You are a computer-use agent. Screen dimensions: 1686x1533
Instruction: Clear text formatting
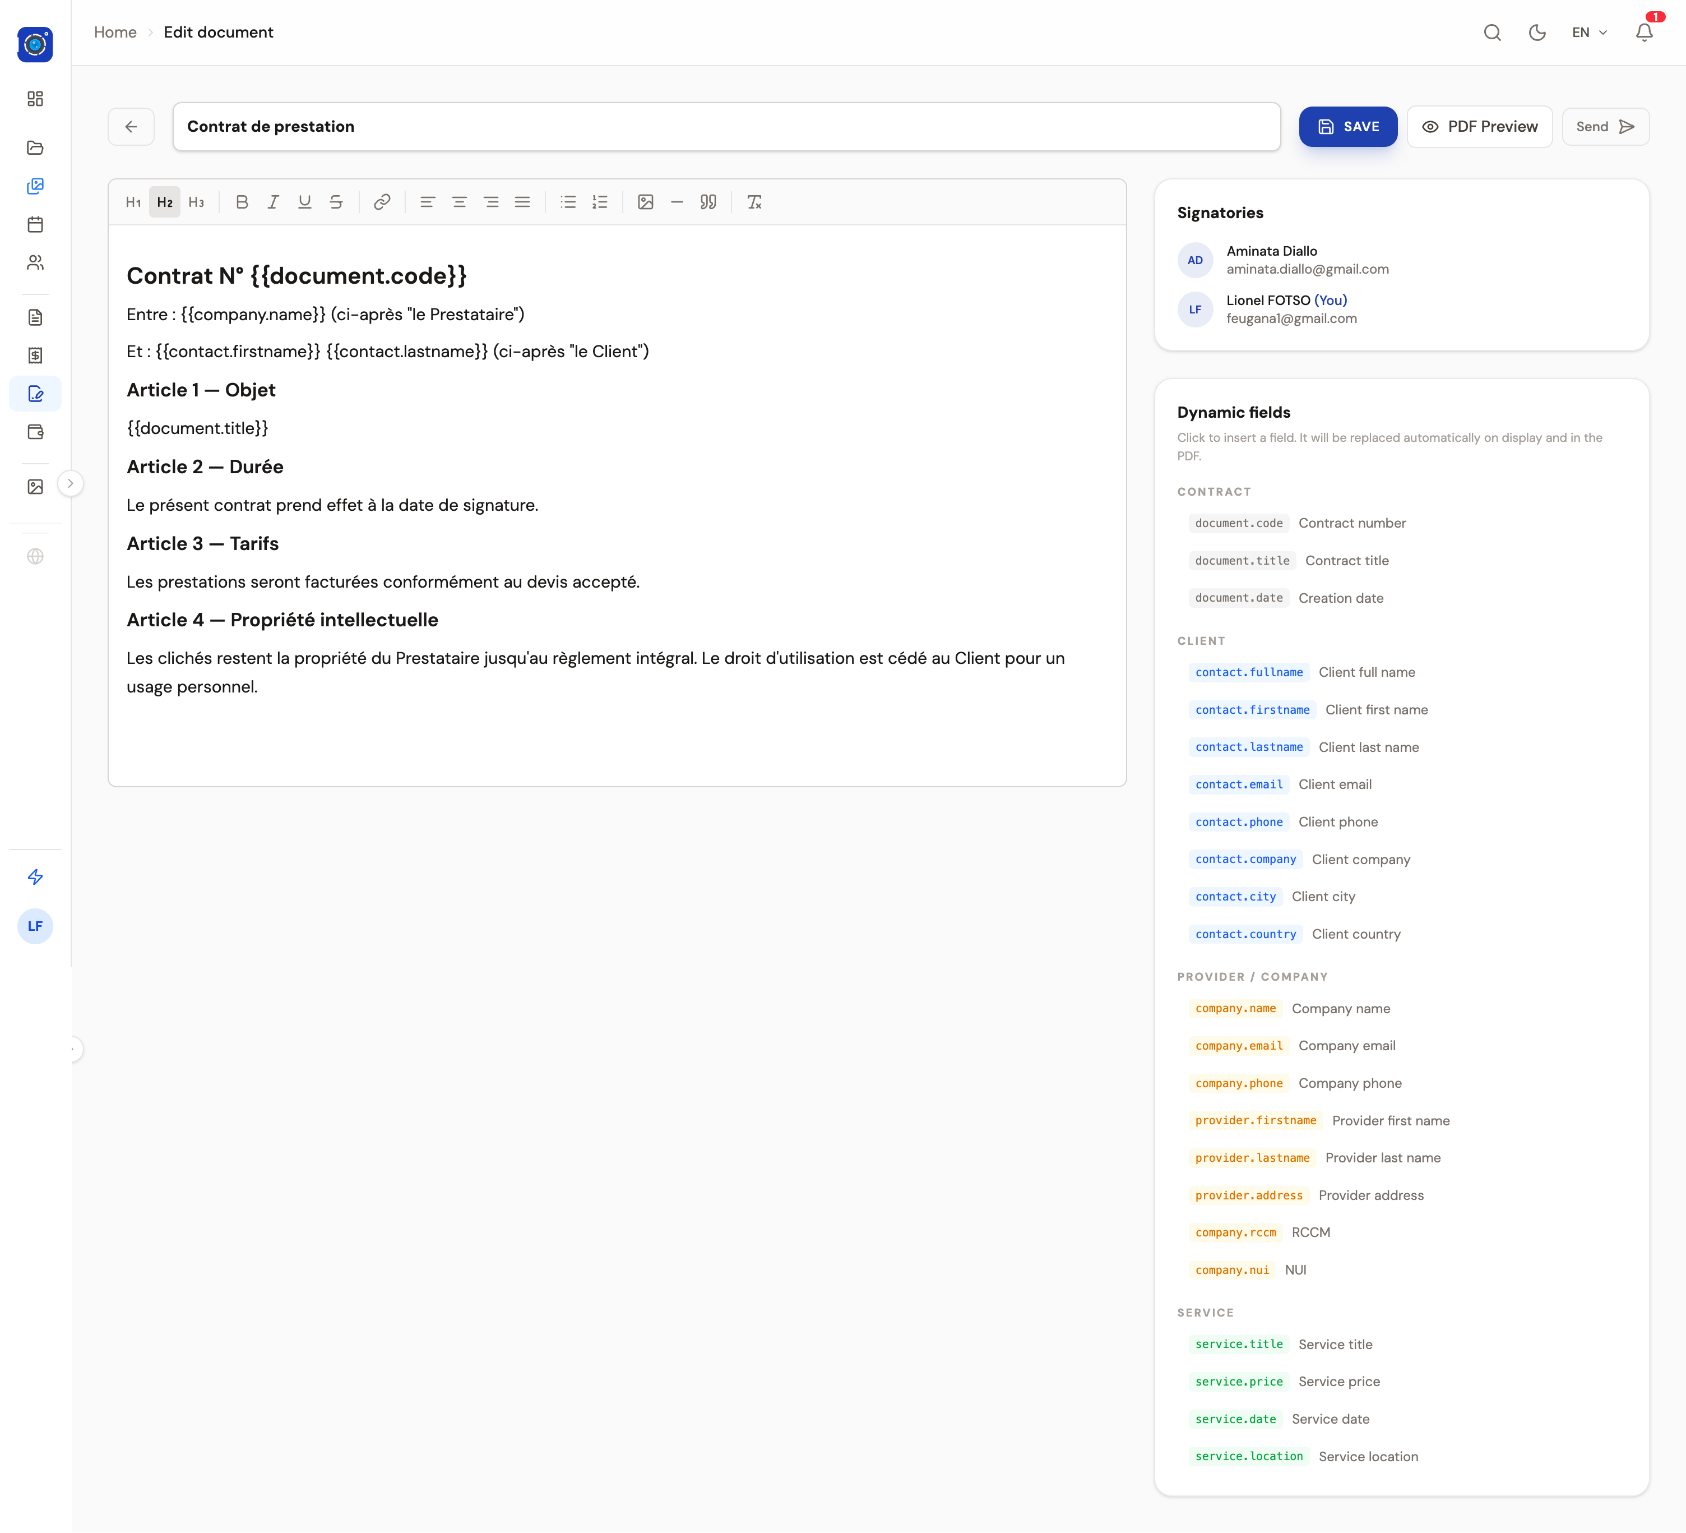coord(754,202)
